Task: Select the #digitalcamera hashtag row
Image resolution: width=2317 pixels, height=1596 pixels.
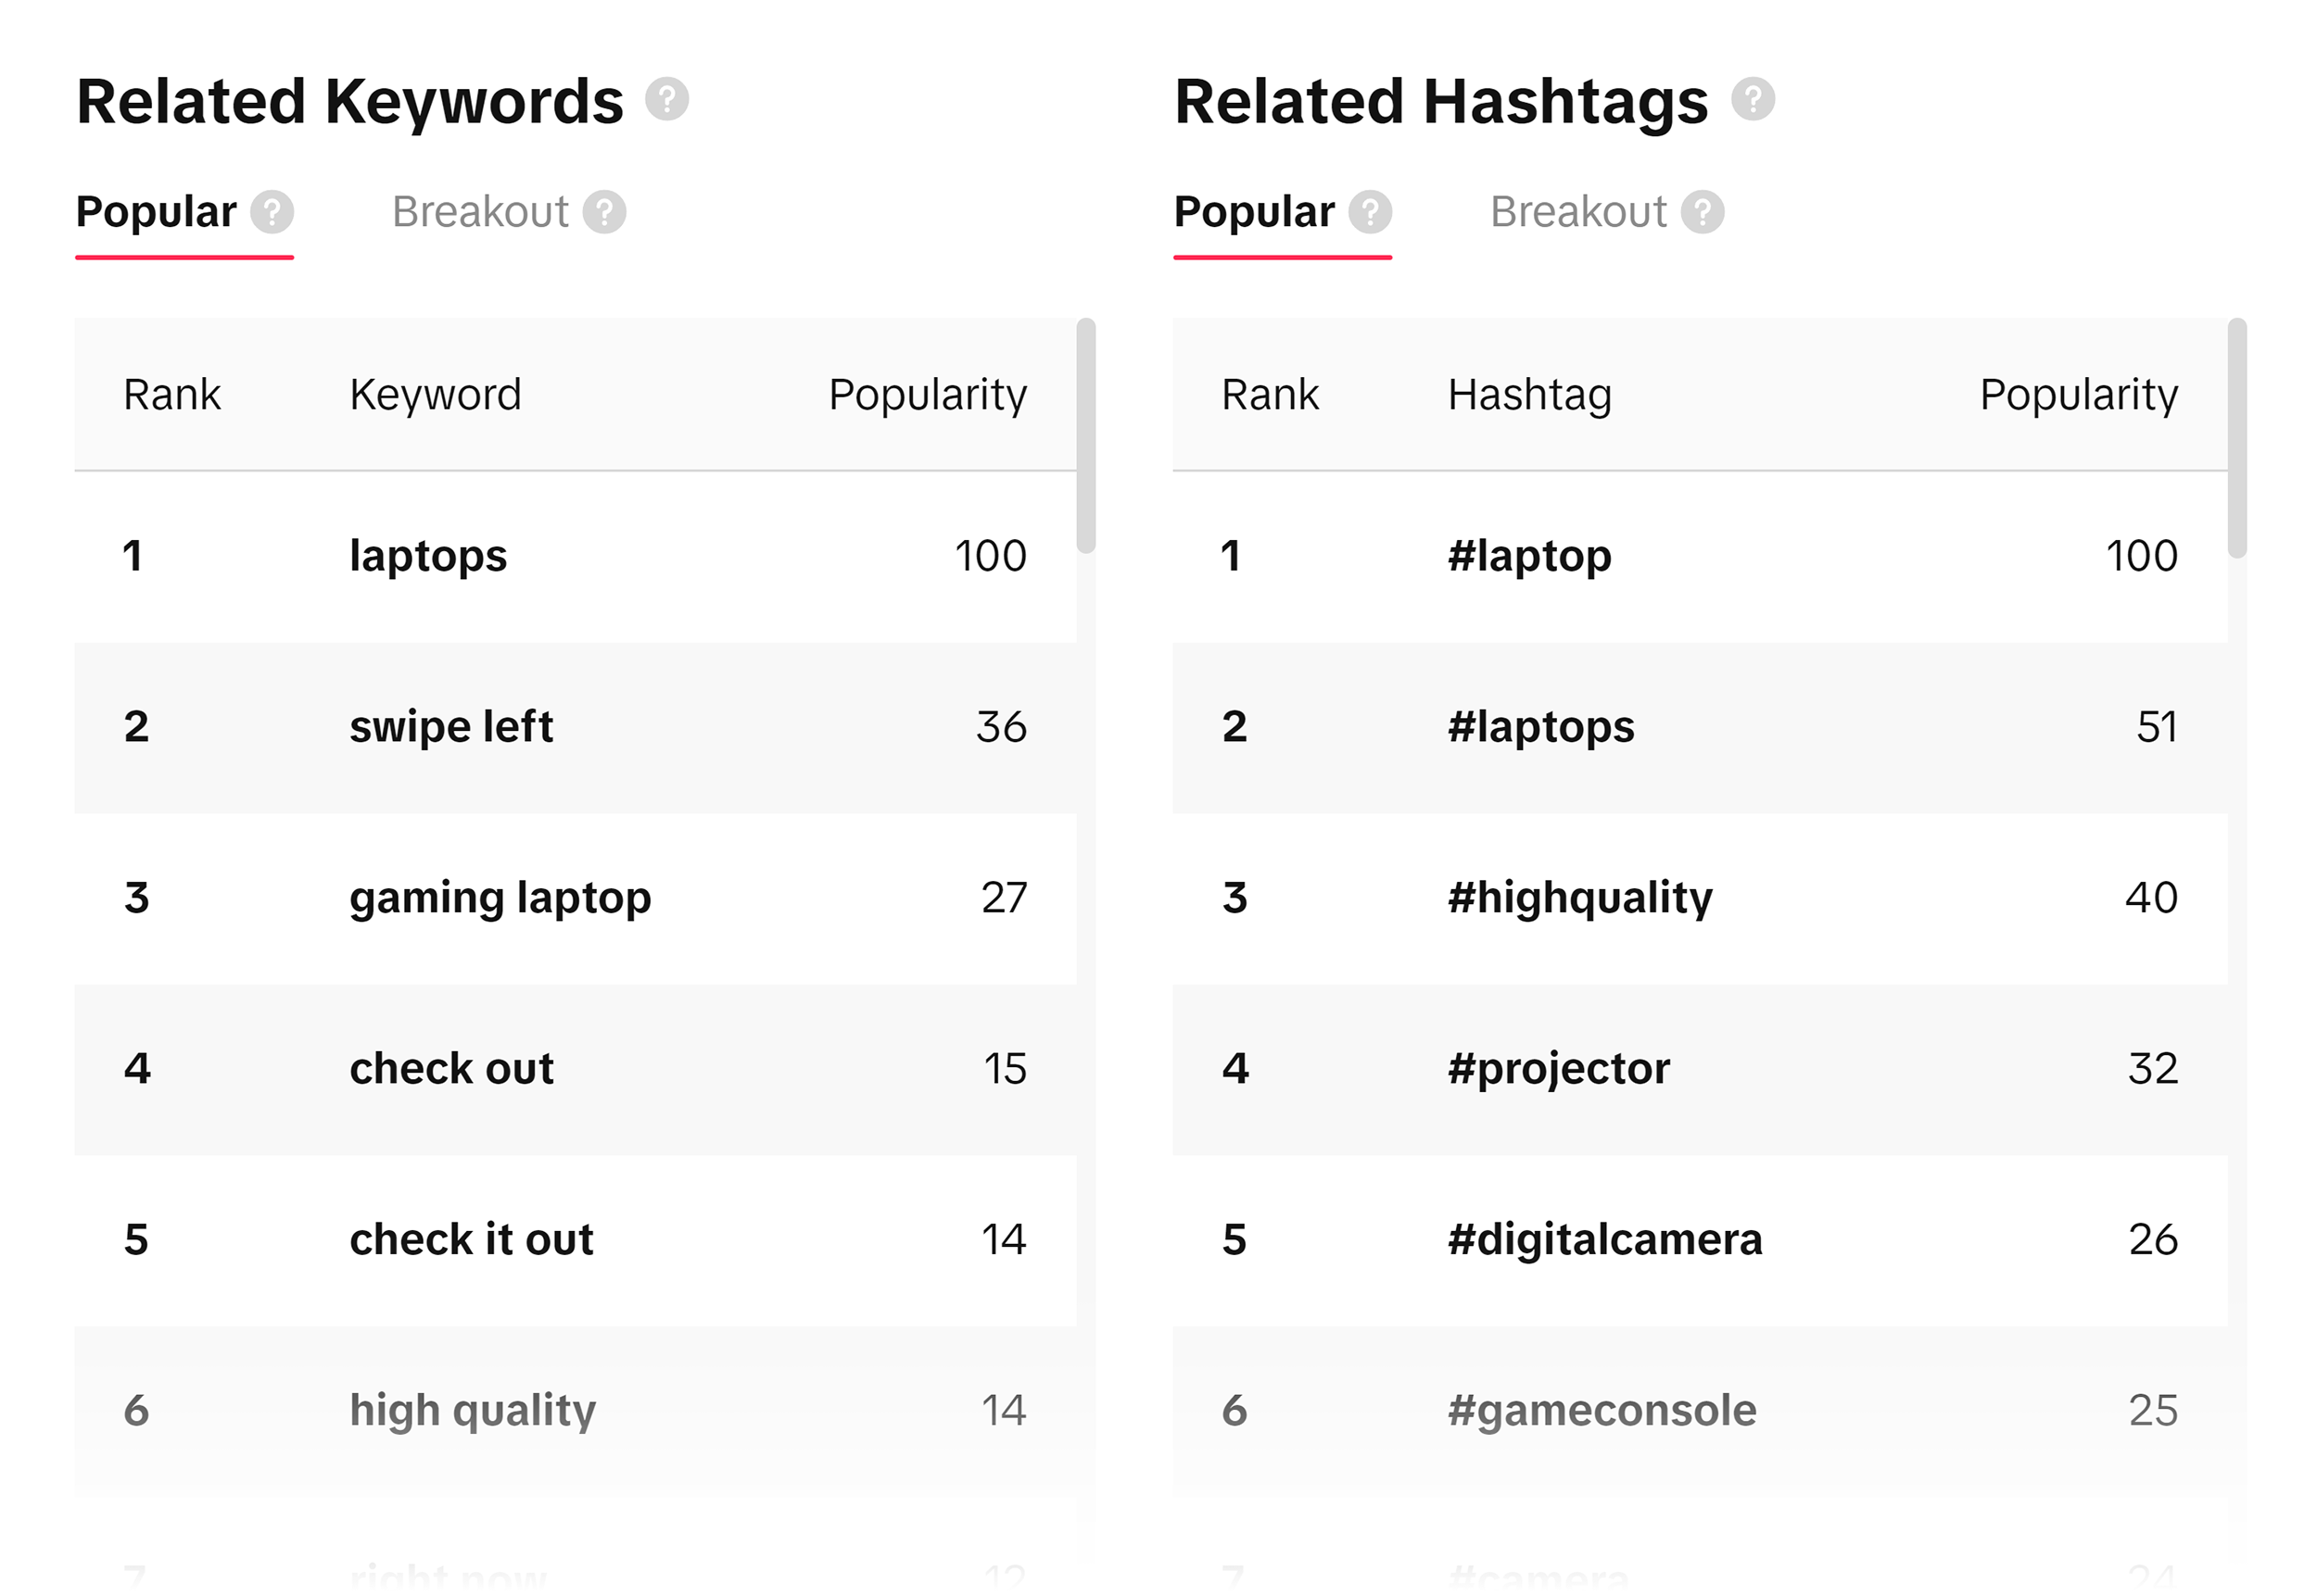Action: click(1604, 1239)
